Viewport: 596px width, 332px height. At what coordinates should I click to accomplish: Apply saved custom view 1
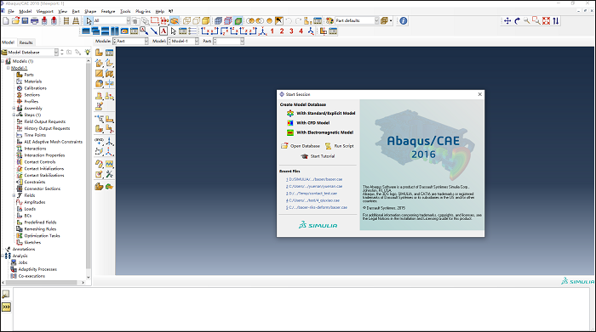pyautogui.click(x=272, y=31)
